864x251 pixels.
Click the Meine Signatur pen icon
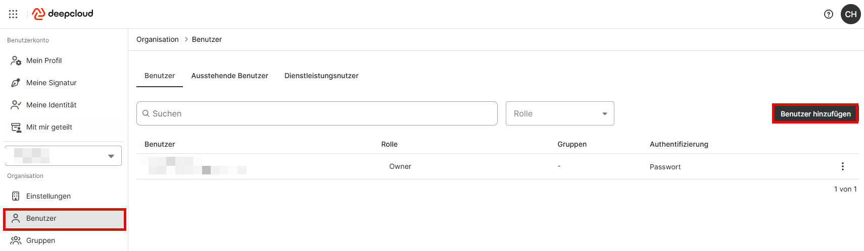pyautogui.click(x=16, y=83)
